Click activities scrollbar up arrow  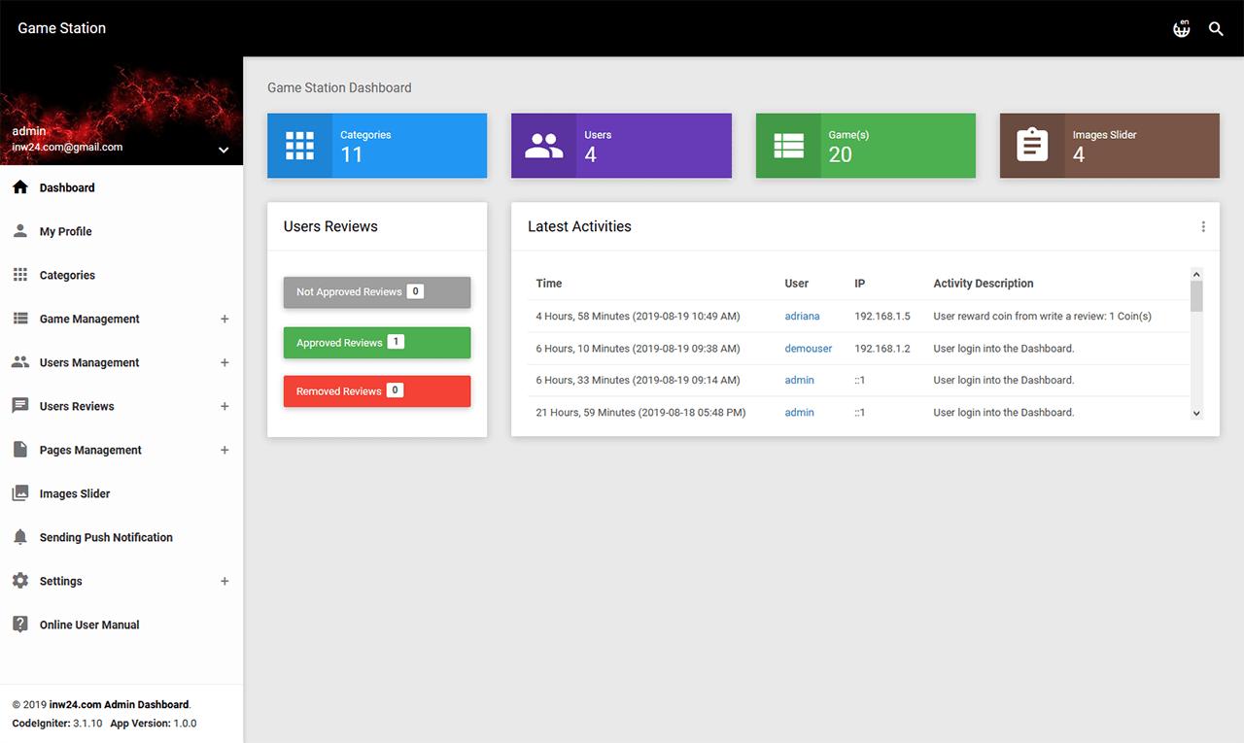(x=1196, y=275)
